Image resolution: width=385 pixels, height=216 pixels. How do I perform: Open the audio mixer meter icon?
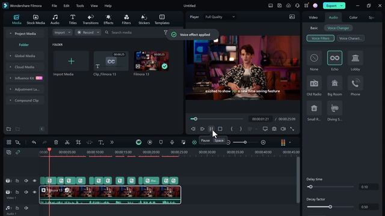pyautogui.click(x=283, y=142)
